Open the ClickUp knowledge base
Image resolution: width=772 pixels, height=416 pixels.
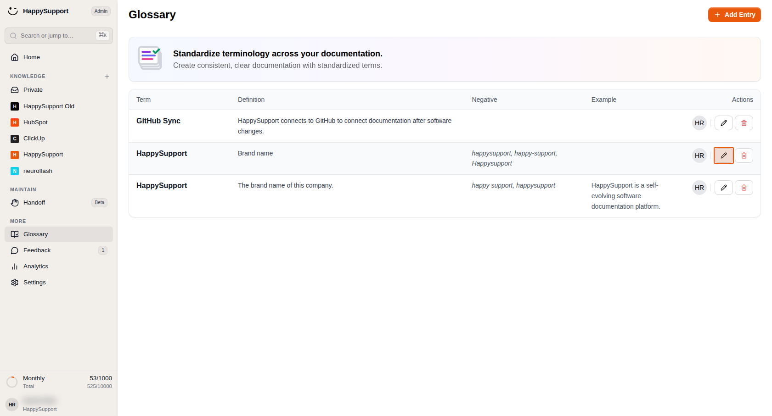tap(59, 139)
